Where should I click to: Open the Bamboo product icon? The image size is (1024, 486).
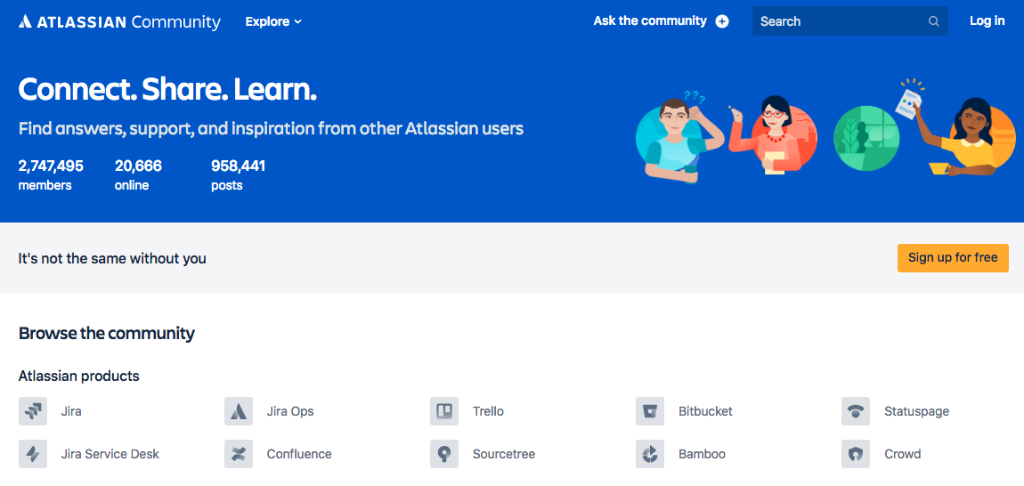[650, 454]
